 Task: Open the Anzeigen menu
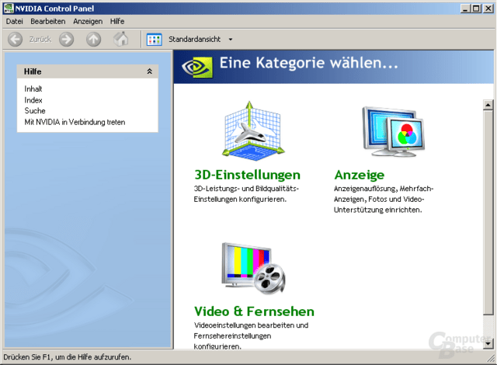[x=88, y=21]
